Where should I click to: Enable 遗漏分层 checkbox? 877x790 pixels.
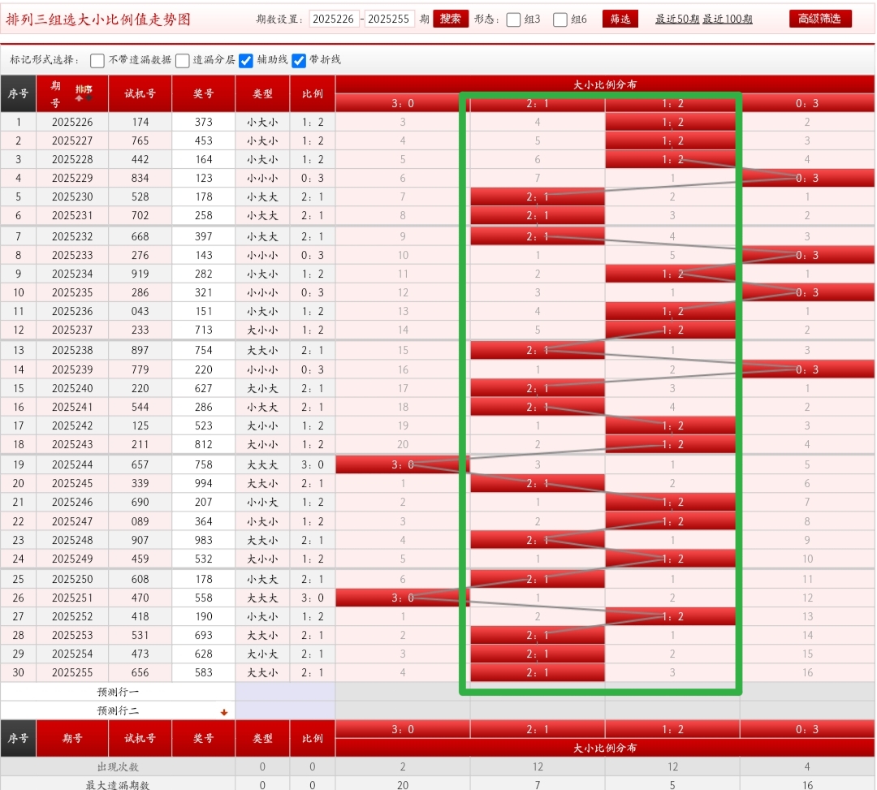pos(183,60)
